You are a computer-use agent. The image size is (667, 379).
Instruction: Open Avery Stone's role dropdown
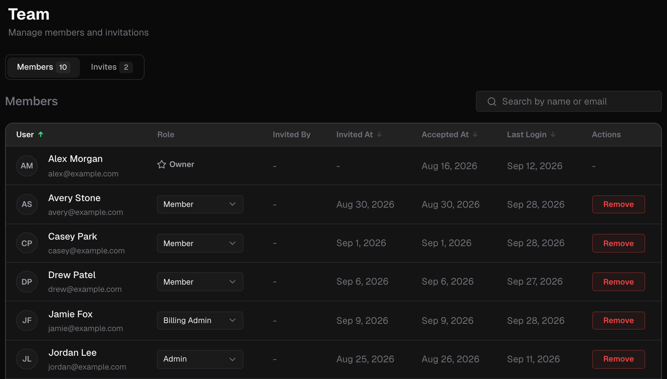click(200, 204)
